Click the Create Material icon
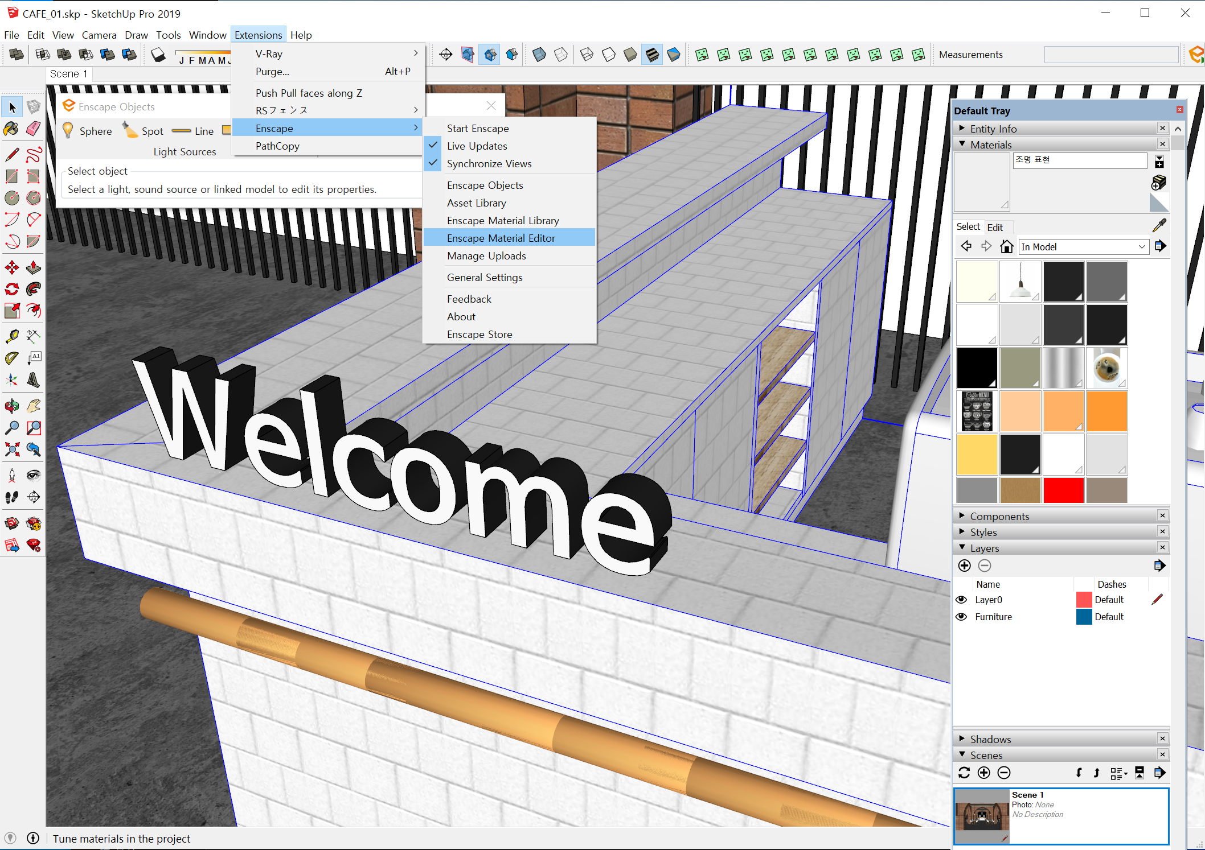This screenshot has width=1205, height=850. point(1159,182)
